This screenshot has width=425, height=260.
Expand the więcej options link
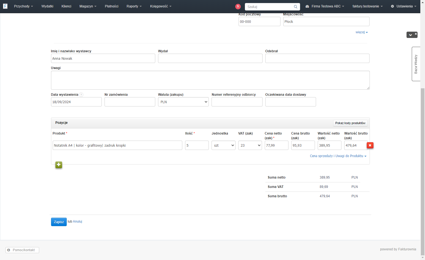(x=362, y=32)
